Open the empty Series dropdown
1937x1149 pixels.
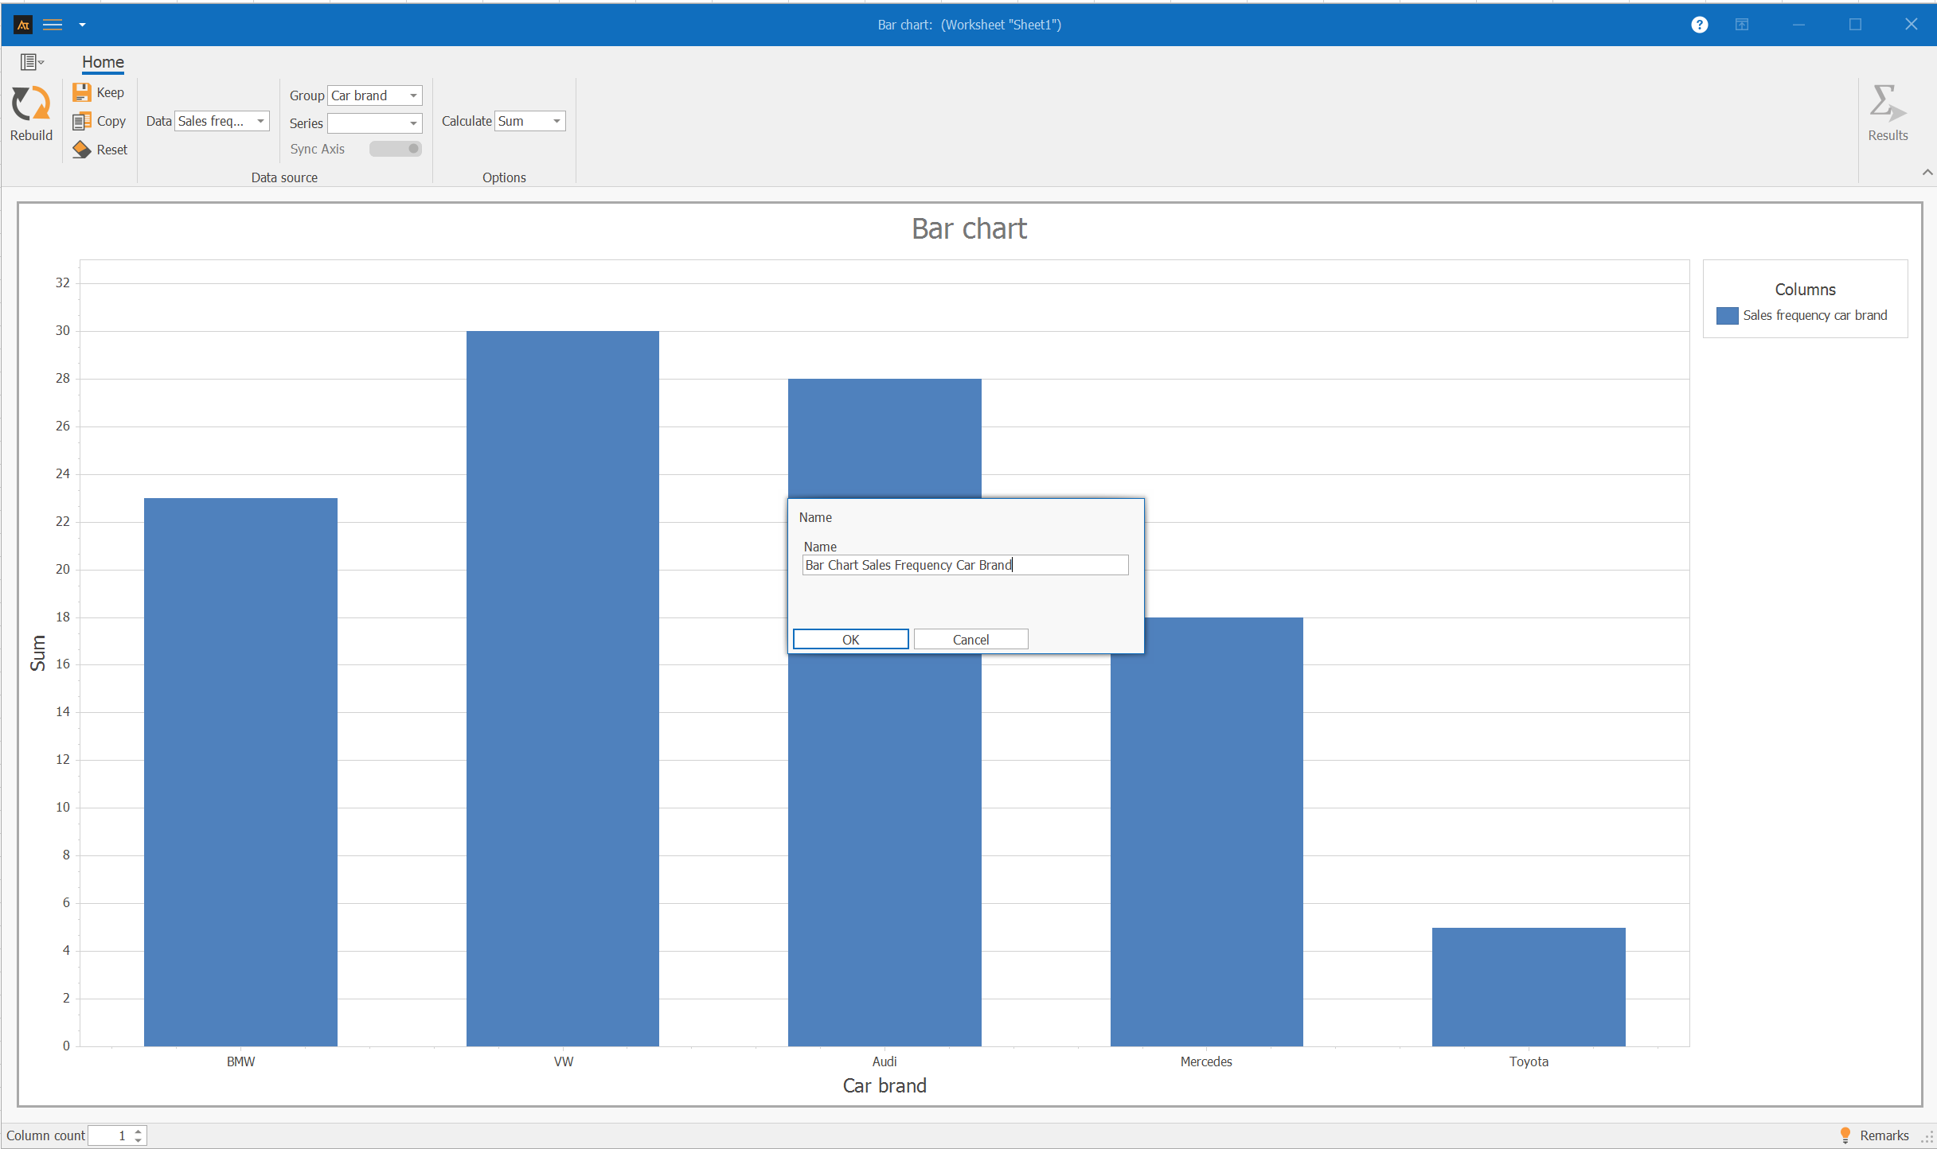[x=413, y=123]
